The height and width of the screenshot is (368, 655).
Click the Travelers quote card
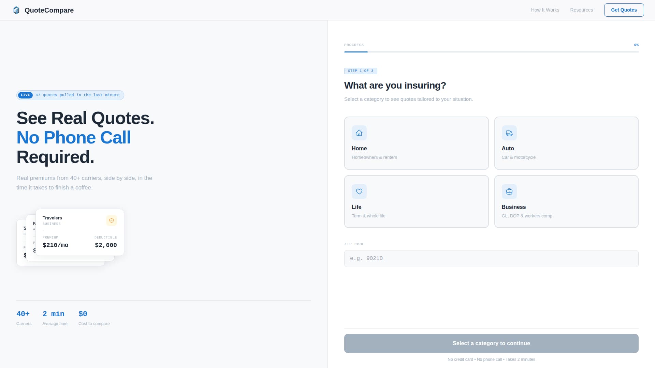pos(80,232)
